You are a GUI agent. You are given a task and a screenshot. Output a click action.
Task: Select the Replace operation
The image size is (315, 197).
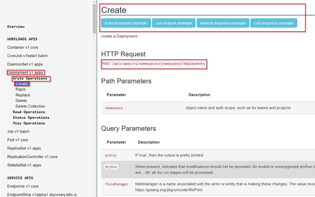(23, 95)
